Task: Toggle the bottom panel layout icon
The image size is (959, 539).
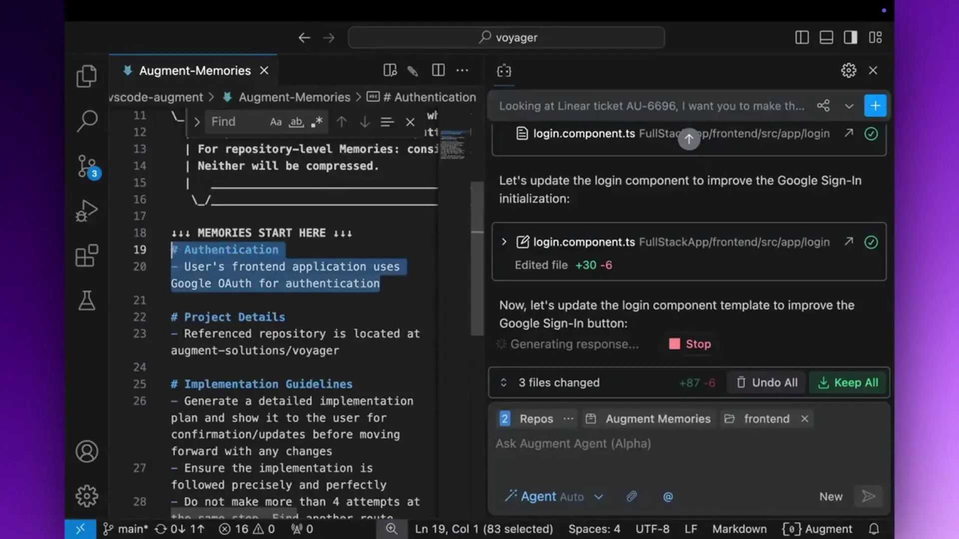Action: tap(826, 37)
